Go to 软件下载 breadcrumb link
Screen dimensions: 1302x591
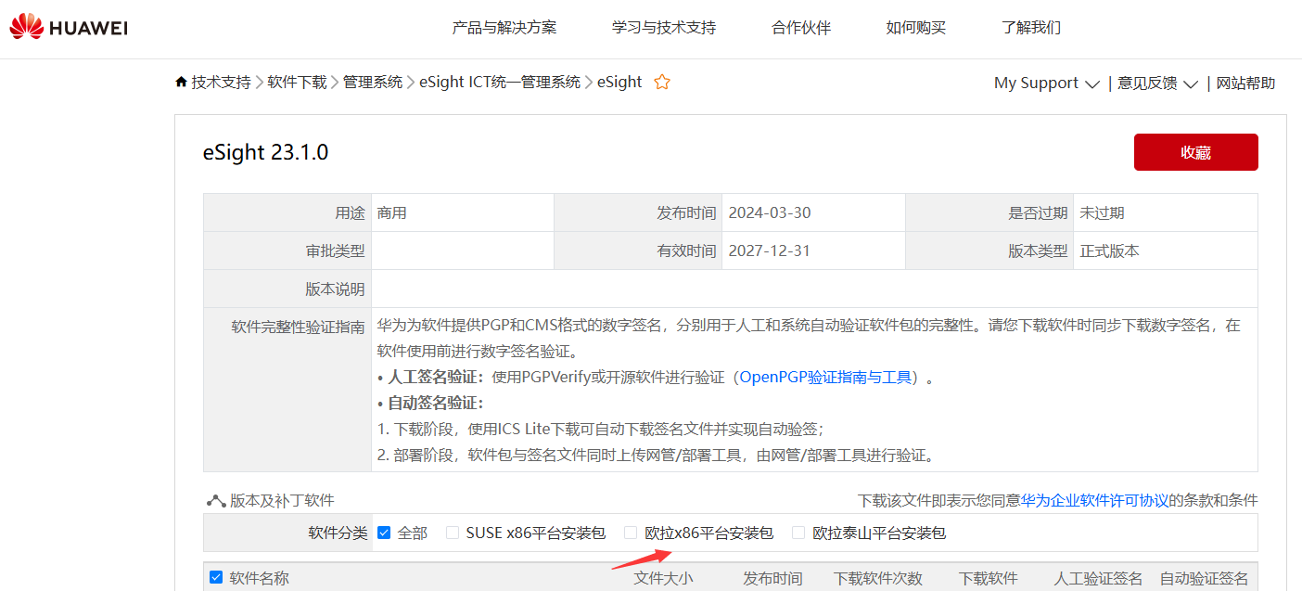[297, 82]
